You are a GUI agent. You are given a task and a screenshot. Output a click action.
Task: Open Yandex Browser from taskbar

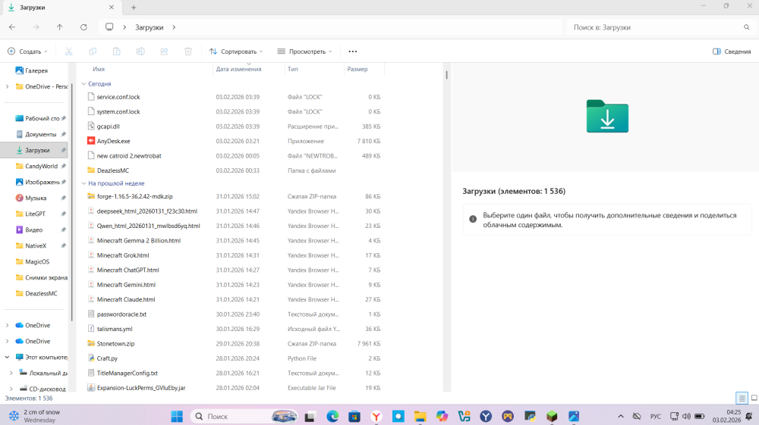coord(376,417)
